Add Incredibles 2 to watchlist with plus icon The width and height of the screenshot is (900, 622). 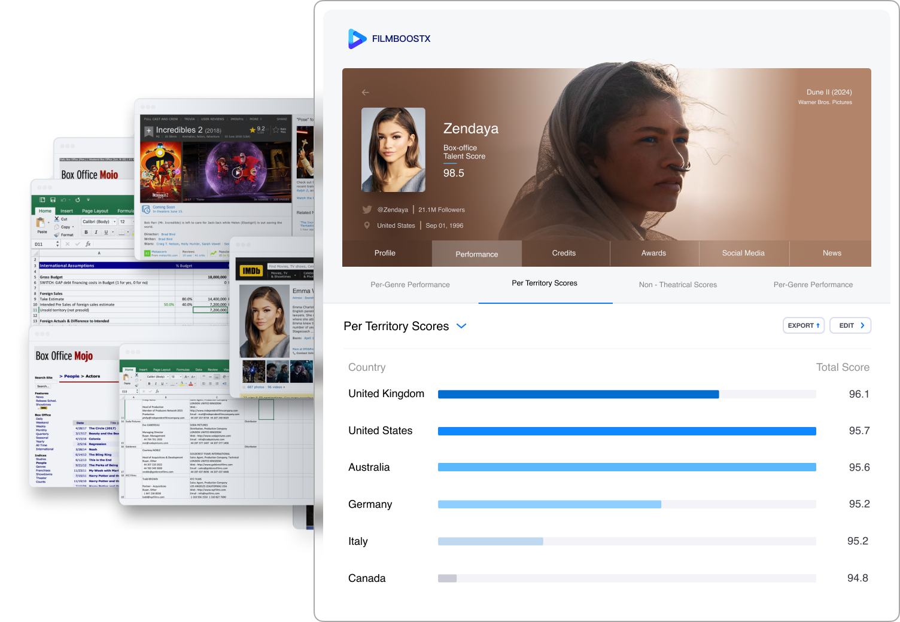coord(148,130)
